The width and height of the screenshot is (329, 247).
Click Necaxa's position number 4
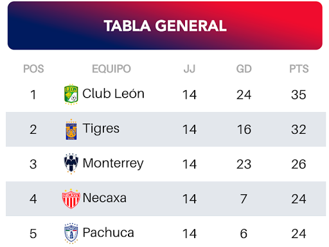[x=33, y=199]
